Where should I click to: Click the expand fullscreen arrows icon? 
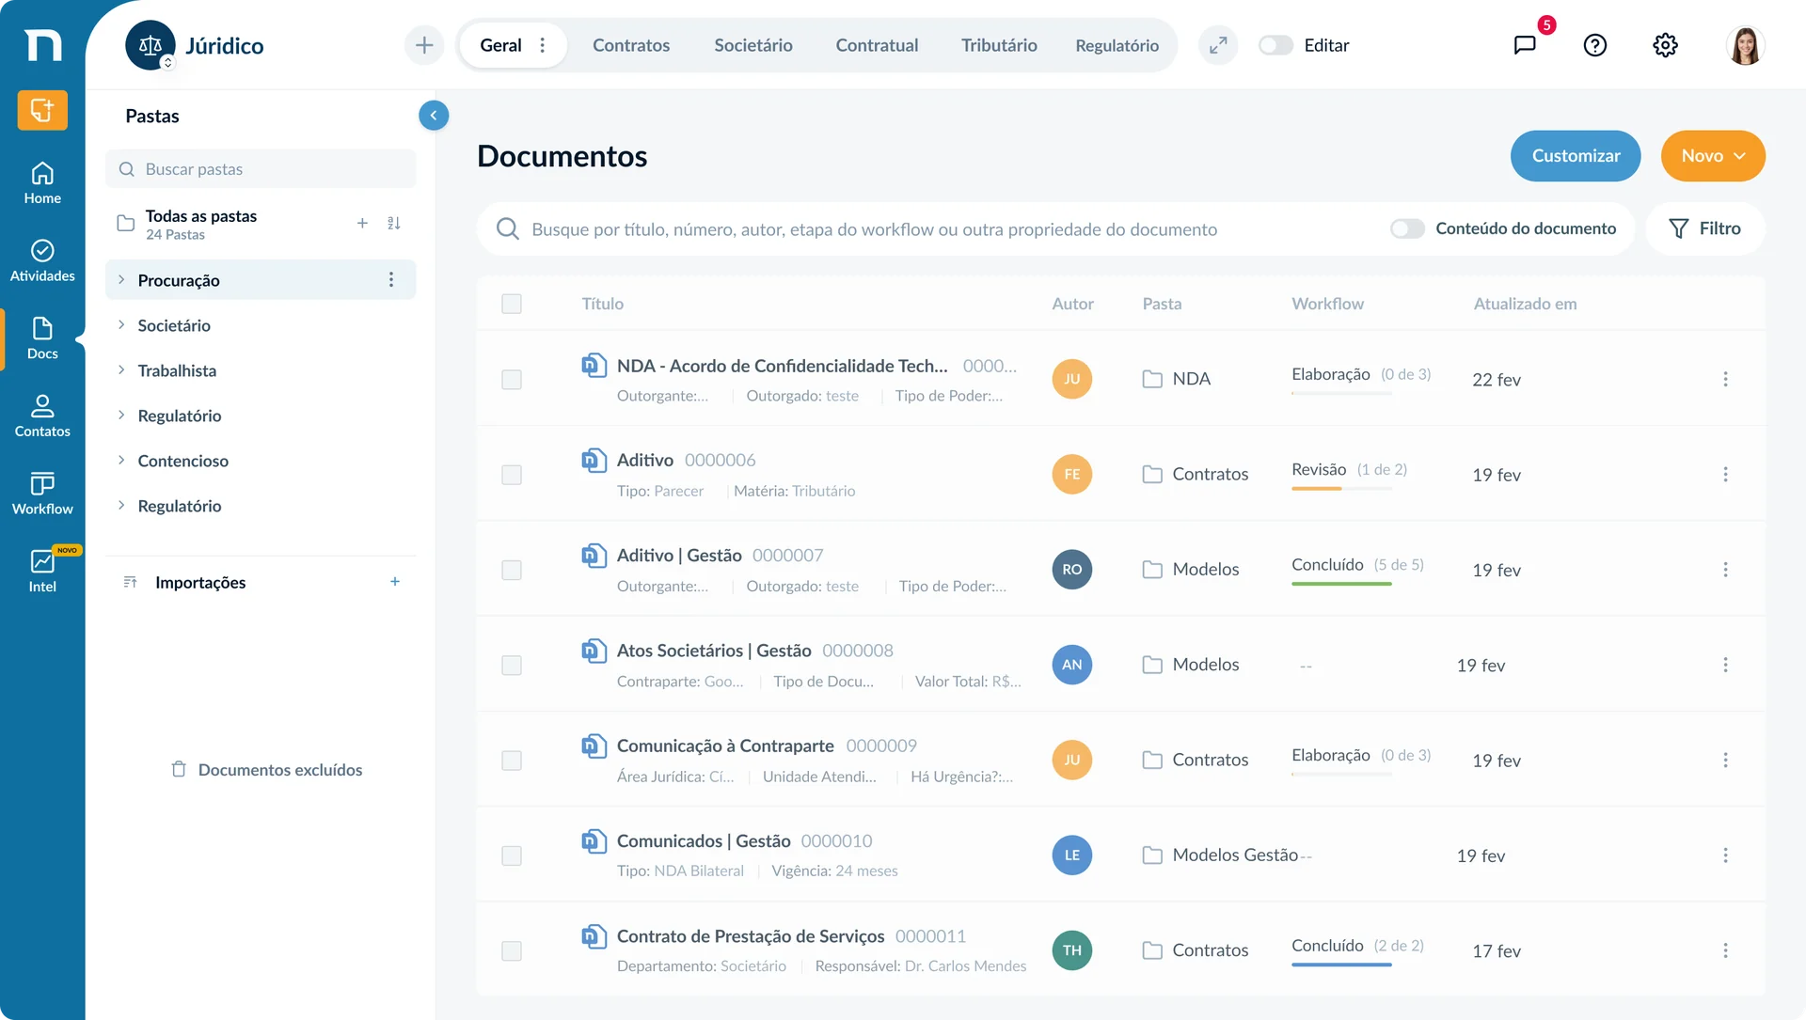(1218, 45)
